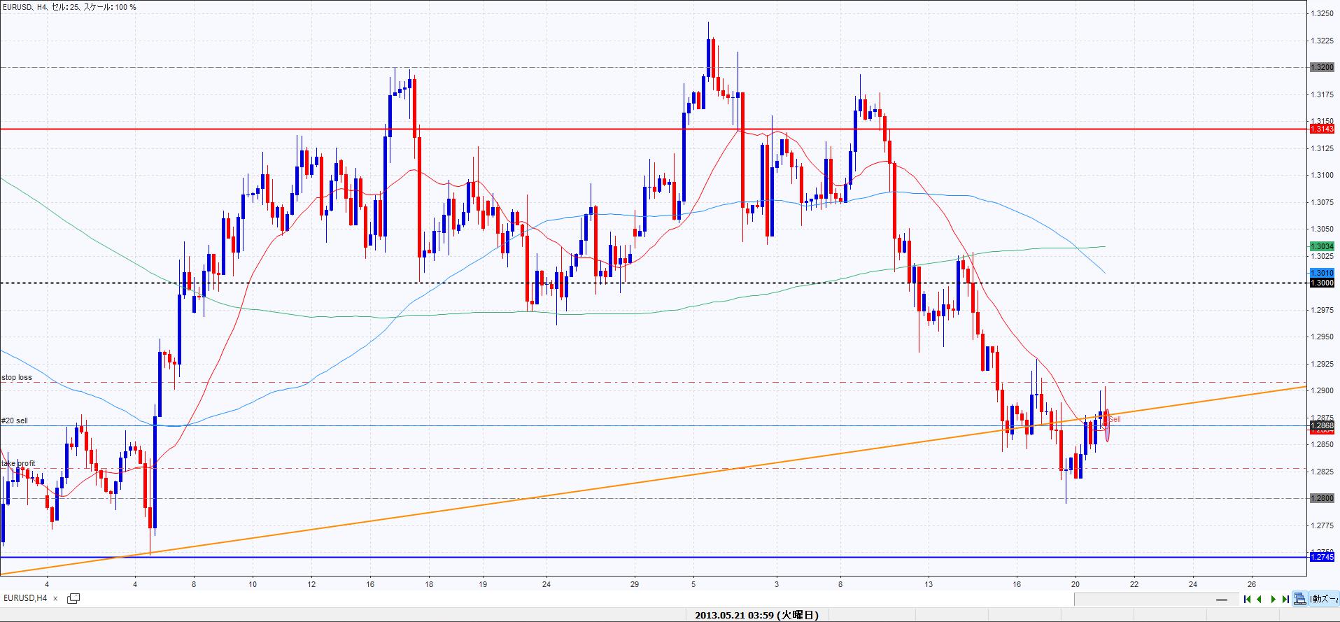Click the black 1.3000 price level tag
The image size is (1340, 622).
click(x=1322, y=283)
